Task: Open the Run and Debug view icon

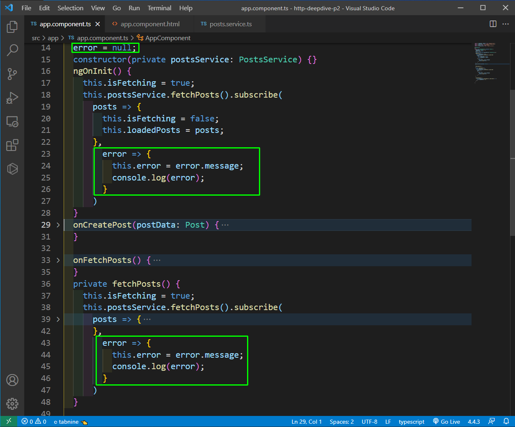Action: (x=12, y=98)
